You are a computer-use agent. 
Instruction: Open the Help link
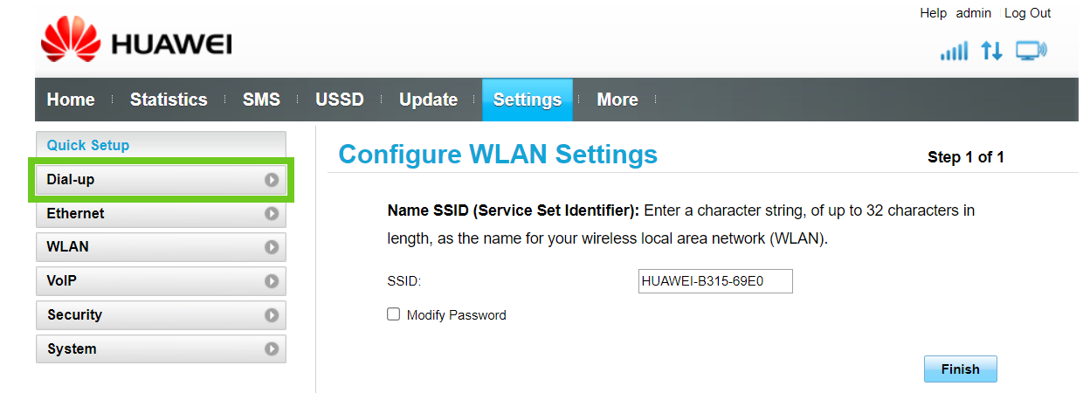point(933,13)
